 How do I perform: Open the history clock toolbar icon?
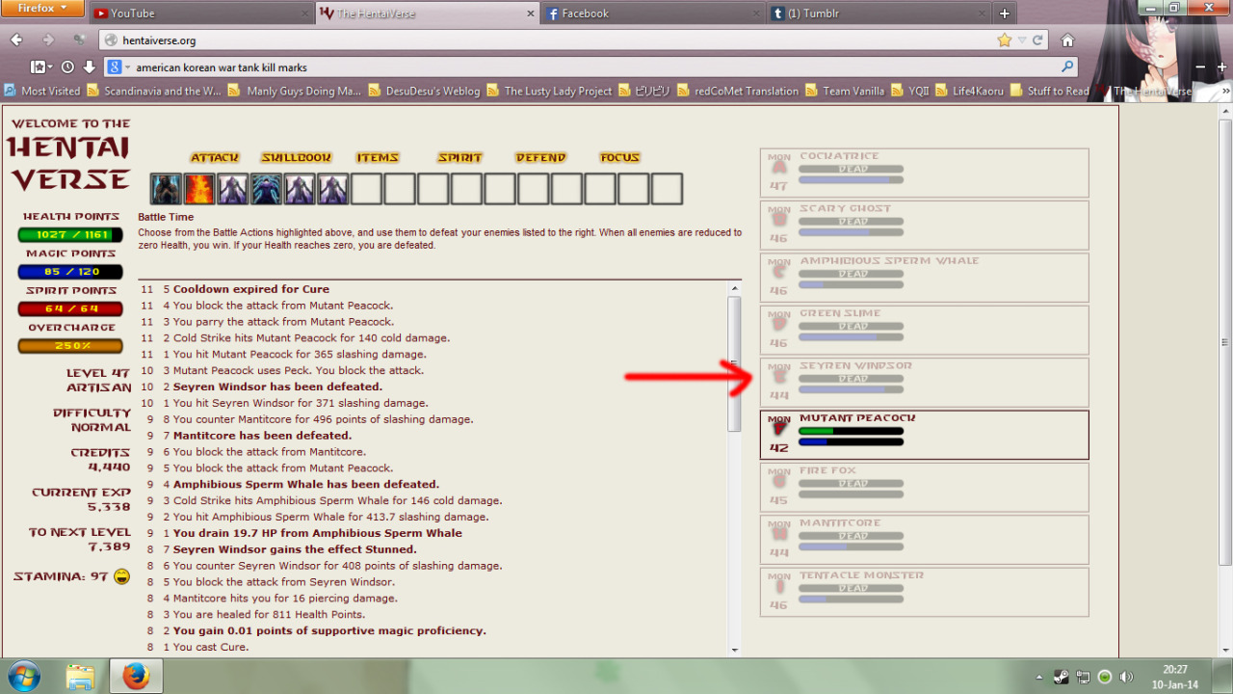point(67,67)
